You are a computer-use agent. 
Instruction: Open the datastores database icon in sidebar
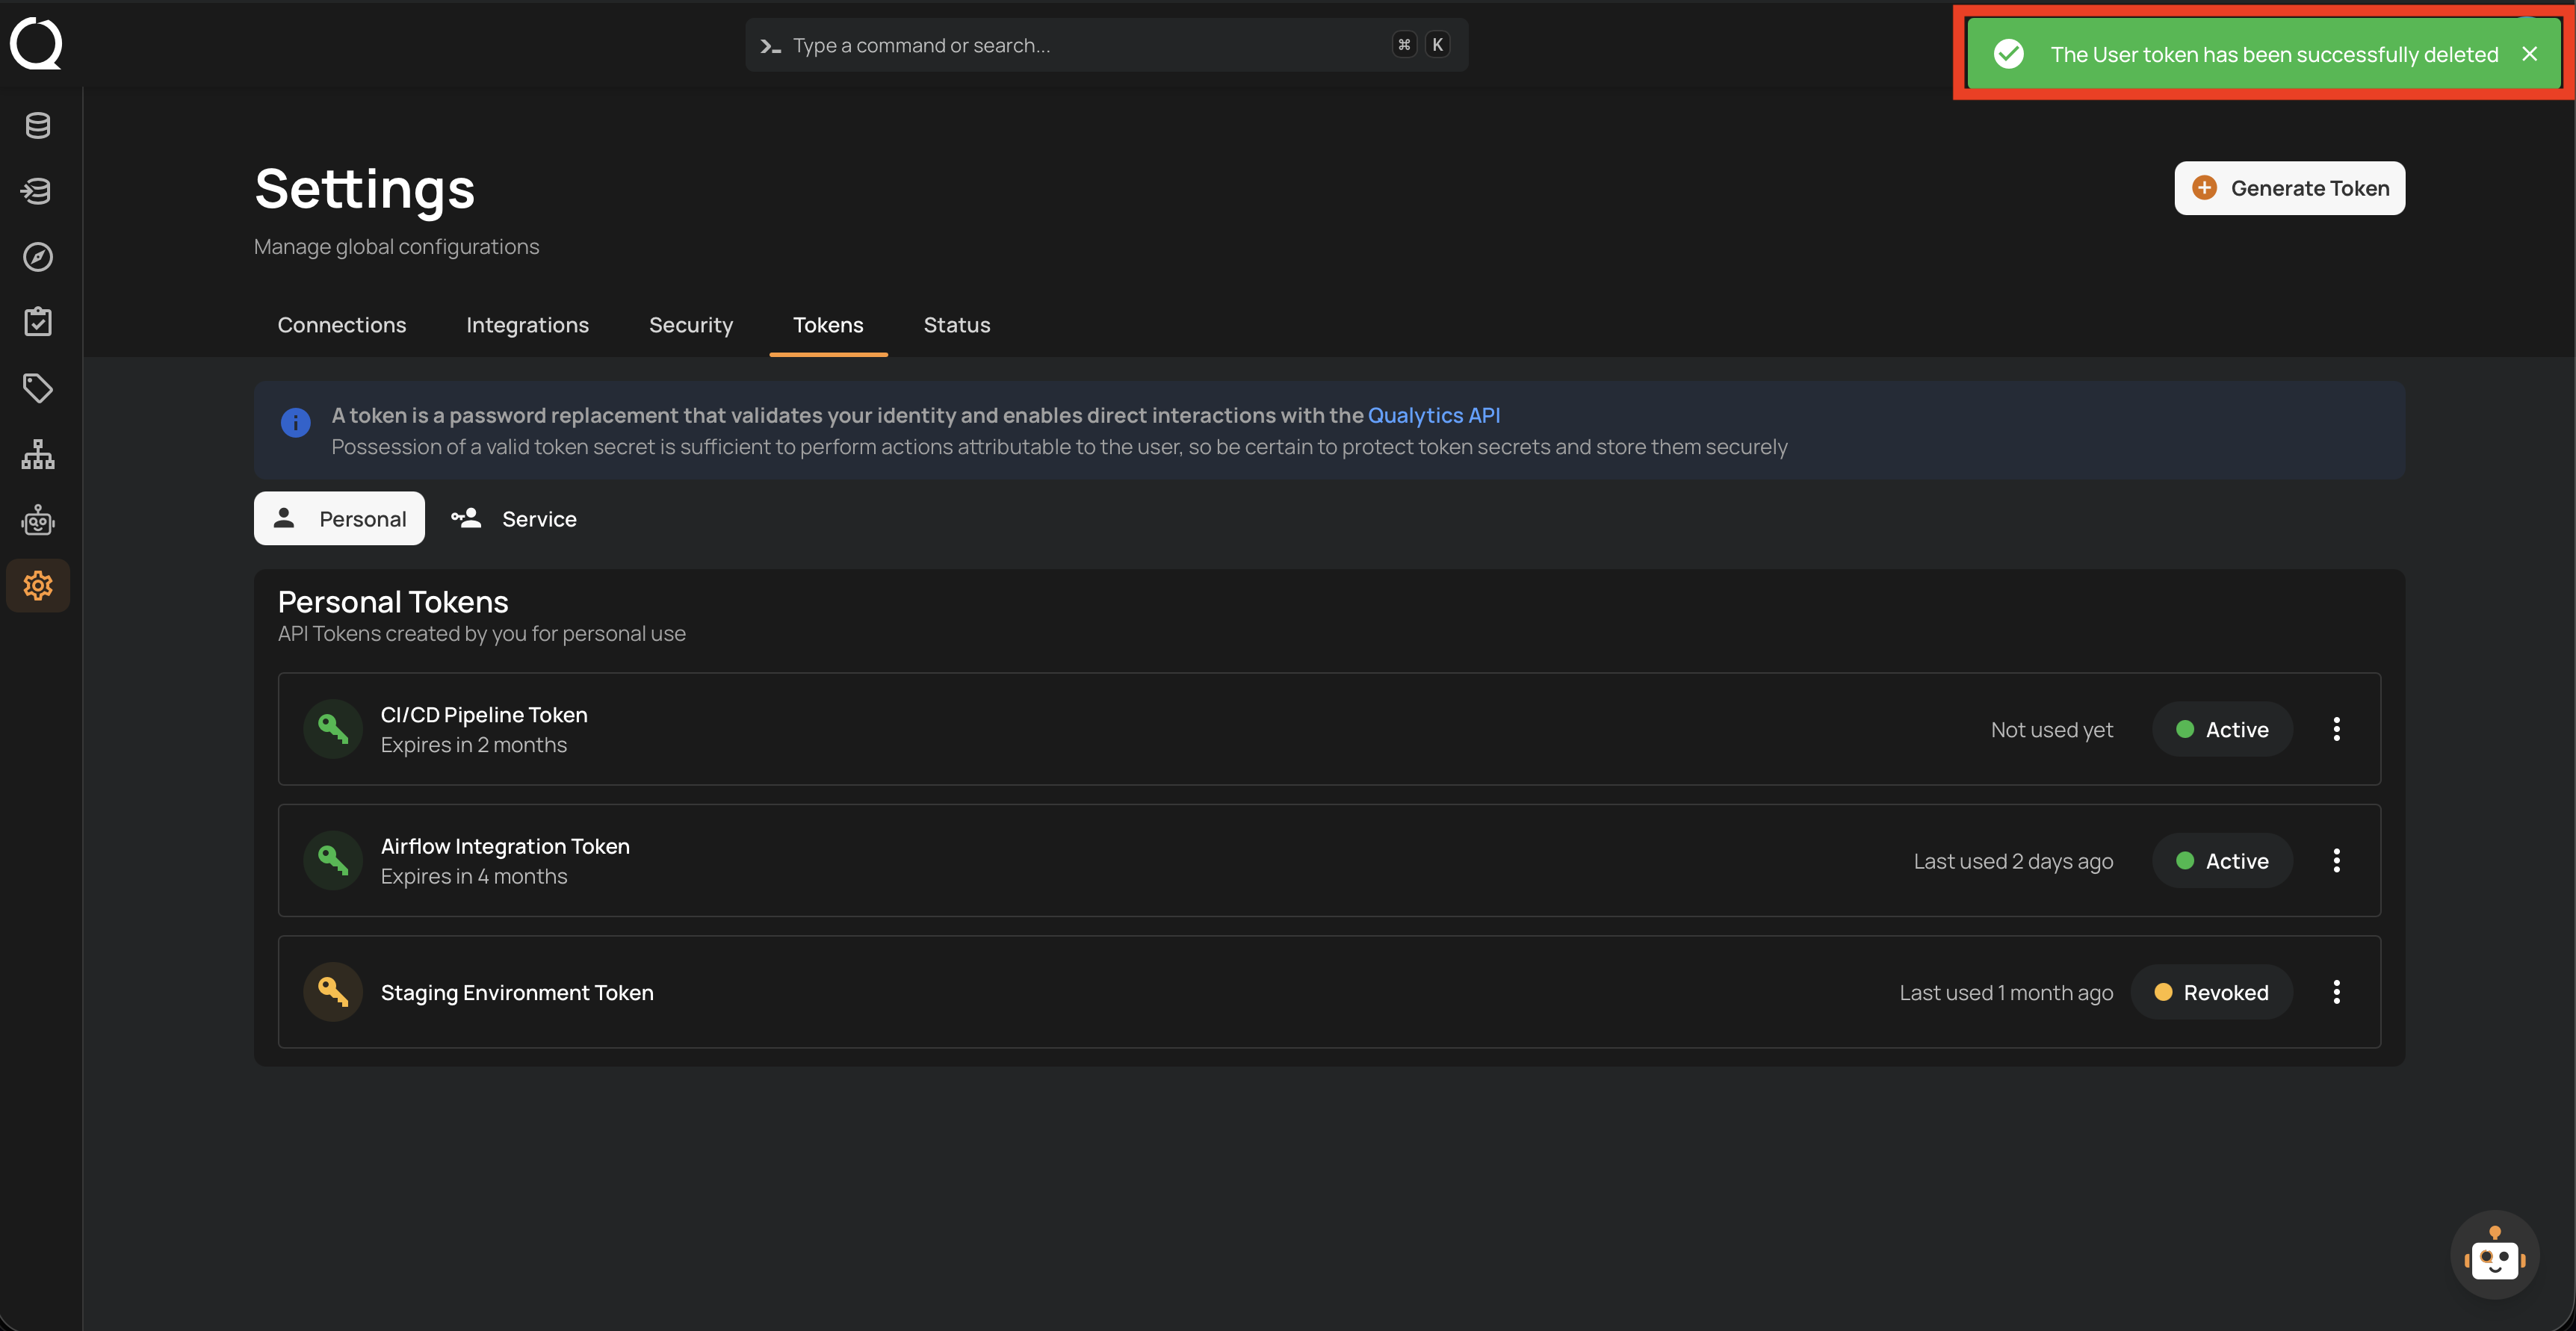coord(38,125)
